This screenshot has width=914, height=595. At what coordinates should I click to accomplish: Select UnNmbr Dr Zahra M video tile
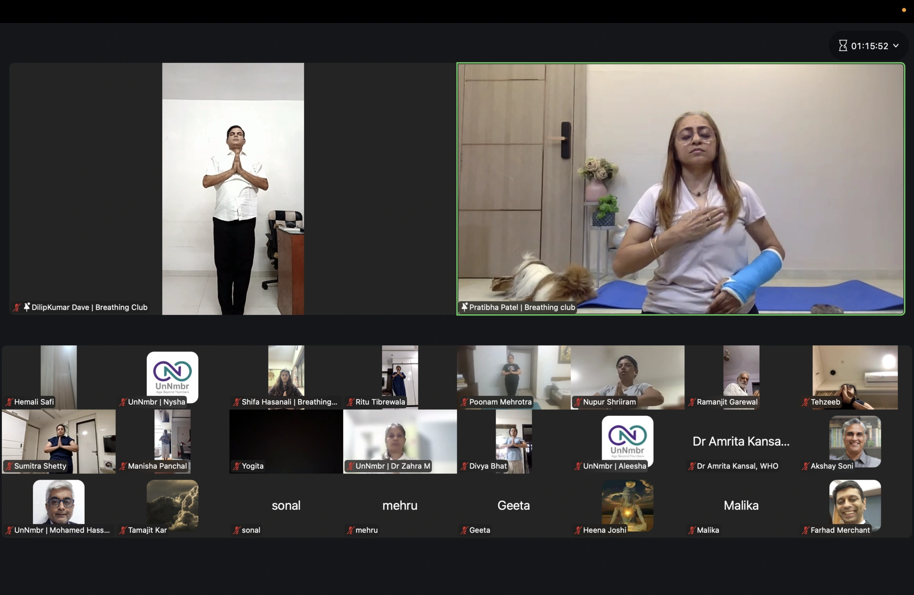(400, 441)
